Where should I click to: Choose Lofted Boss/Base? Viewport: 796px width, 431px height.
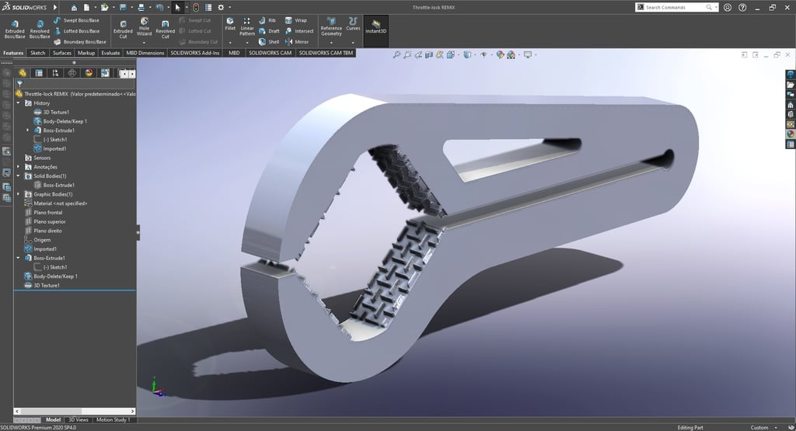pyautogui.click(x=76, y=31)
